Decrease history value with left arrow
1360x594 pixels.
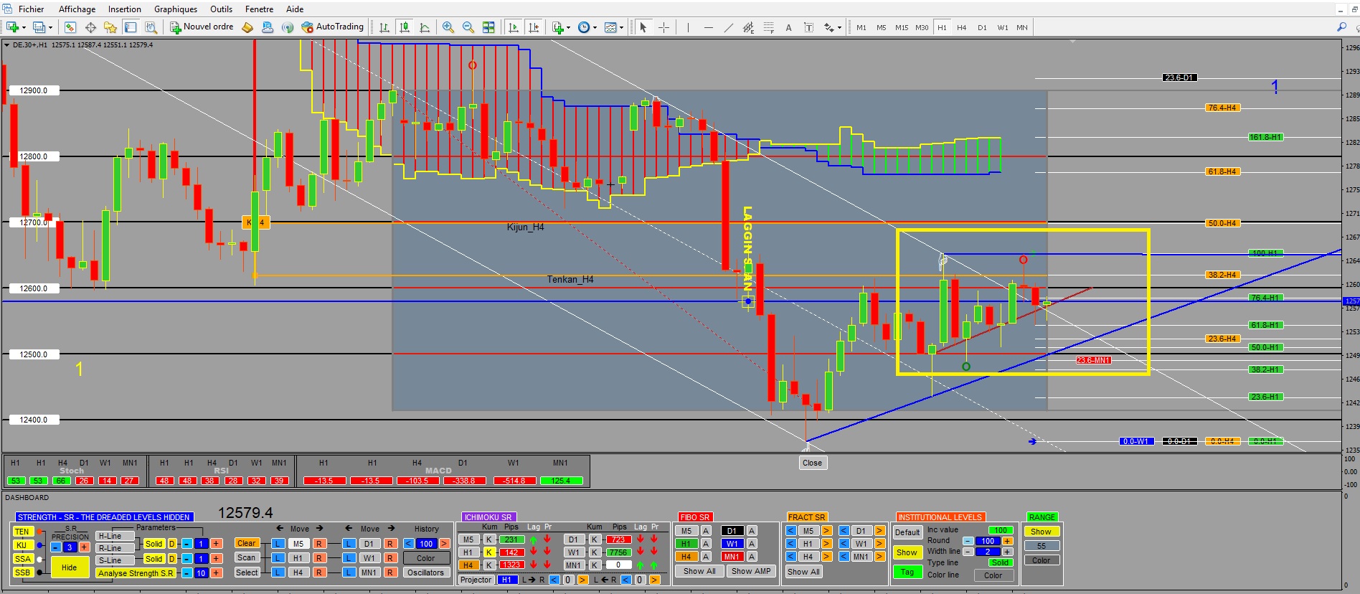(x=409, y=544)
